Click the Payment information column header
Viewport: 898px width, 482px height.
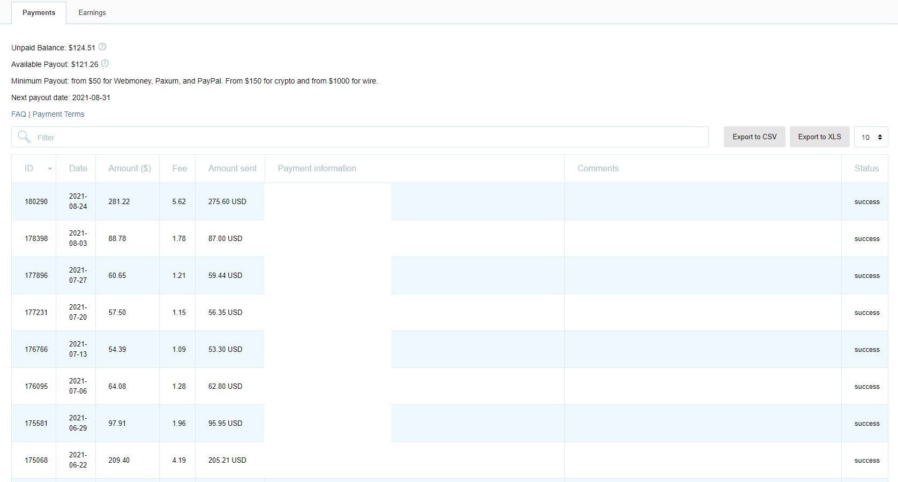click(x=317, y=169)
